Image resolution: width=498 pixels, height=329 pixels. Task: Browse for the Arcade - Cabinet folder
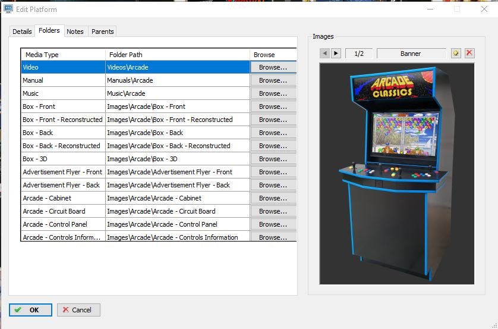coord(273,198)
